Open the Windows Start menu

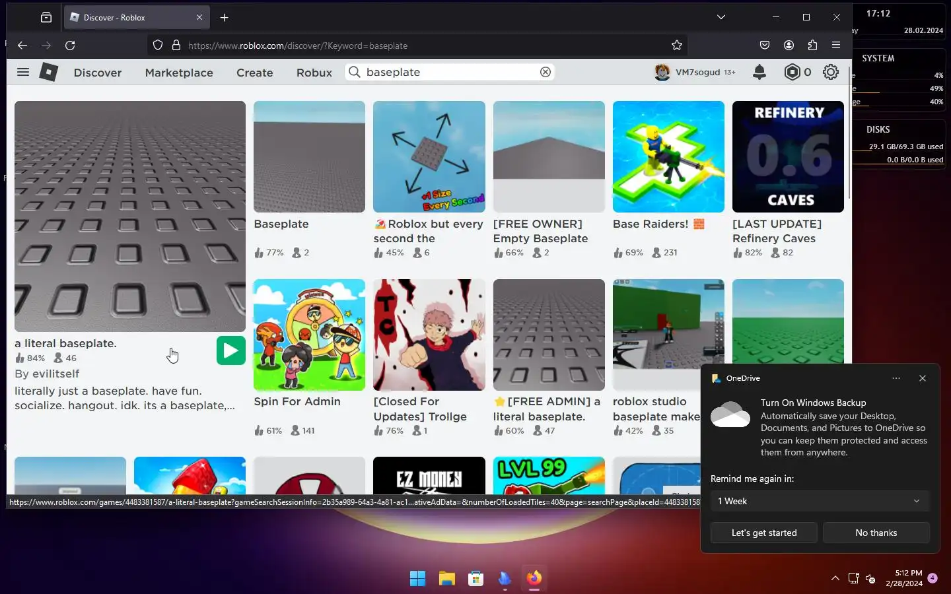tap(418, 579)
